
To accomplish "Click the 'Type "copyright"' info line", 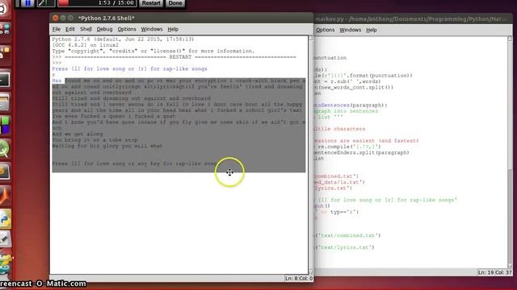I will (153, 52).
